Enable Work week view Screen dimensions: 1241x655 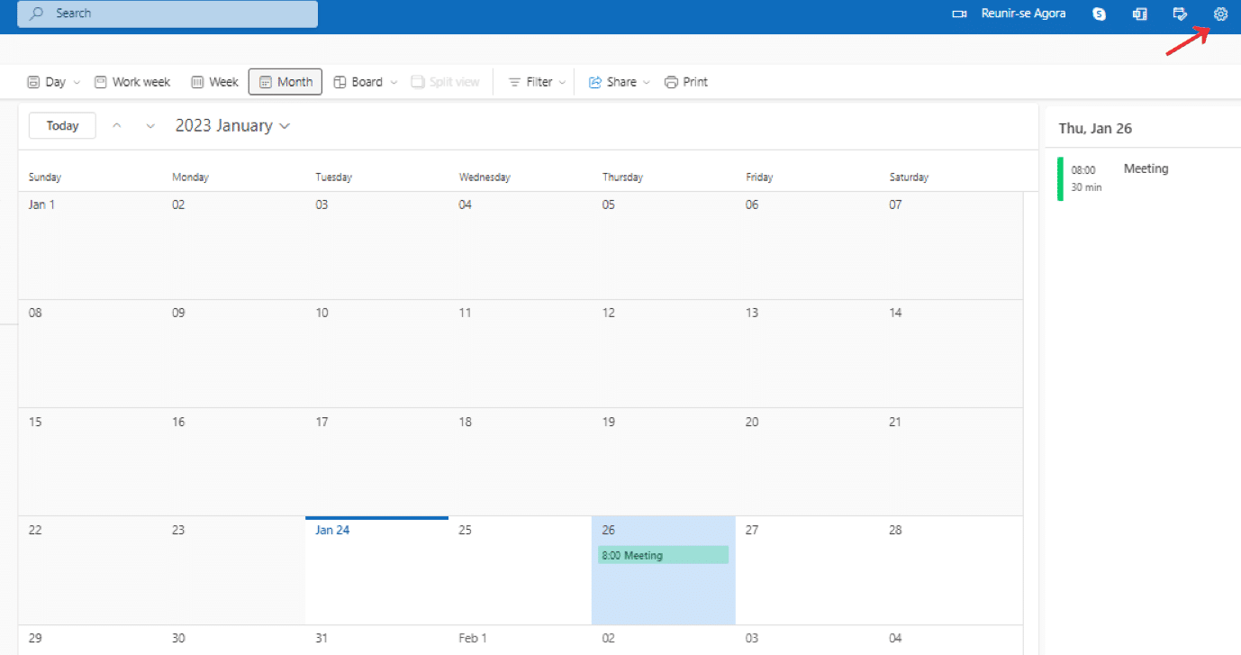click(131, 81)
